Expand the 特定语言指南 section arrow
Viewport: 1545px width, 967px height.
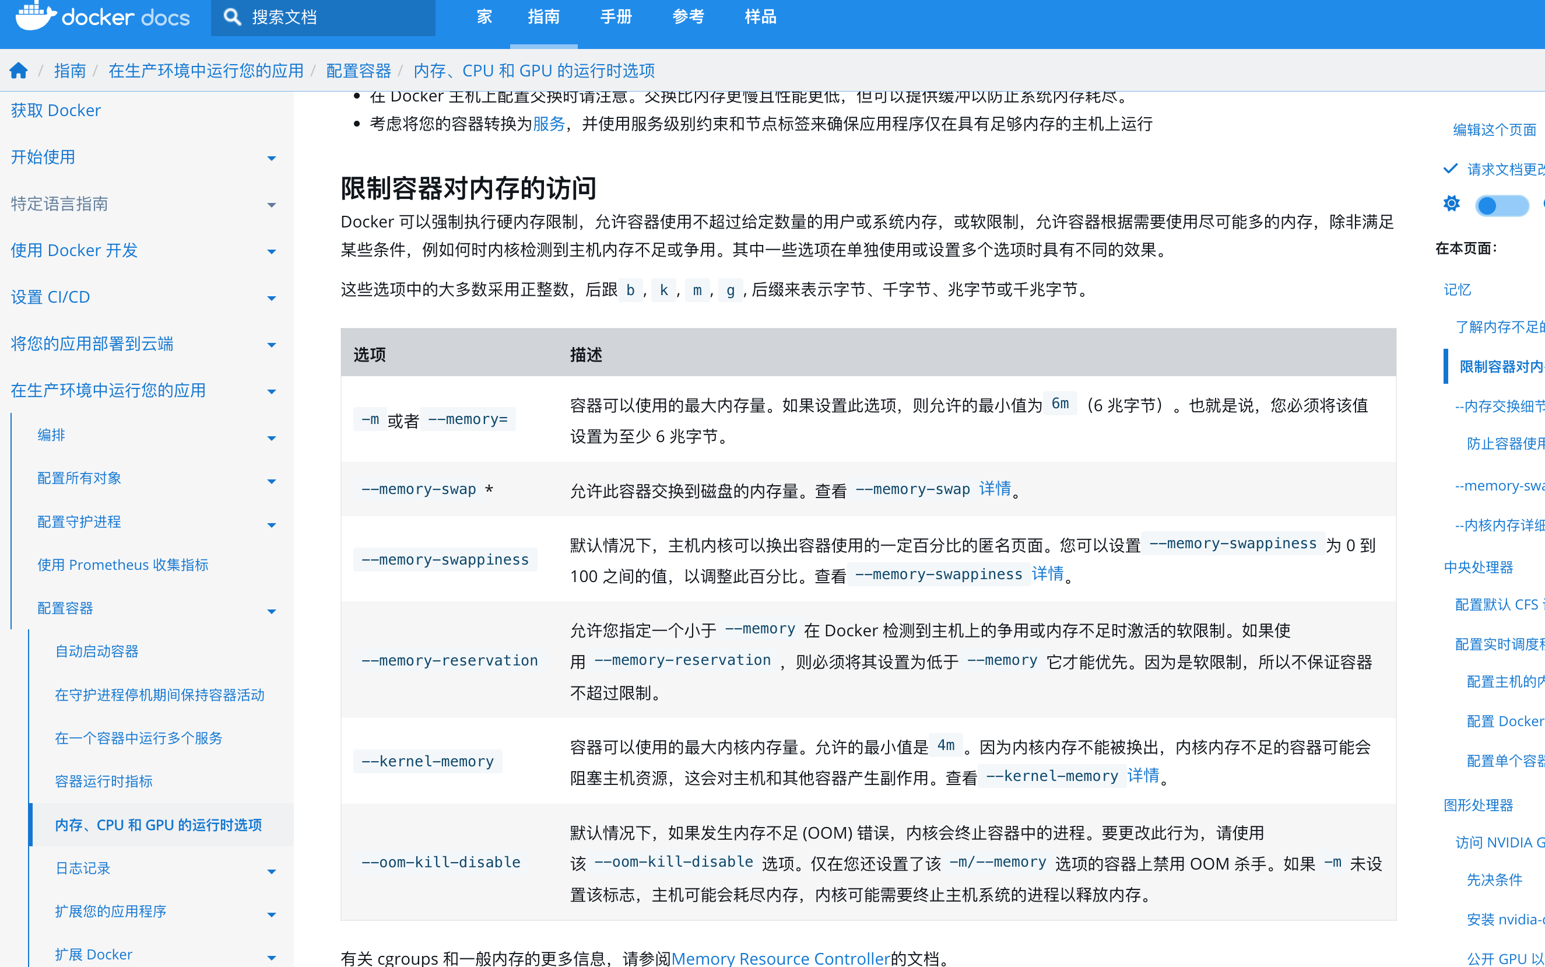271,205
